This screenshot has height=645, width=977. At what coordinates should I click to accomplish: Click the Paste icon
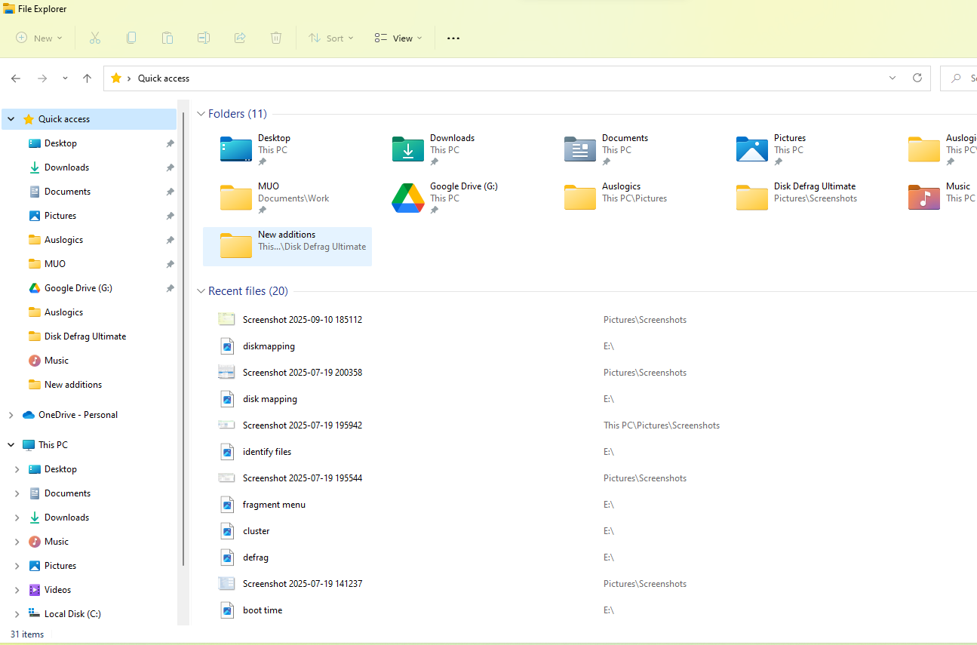(x=167, y=38)
